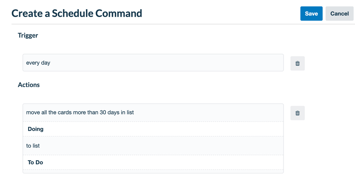
Task: Delete the "every day" trigger with trash icon
Action: tap(297, 63)
